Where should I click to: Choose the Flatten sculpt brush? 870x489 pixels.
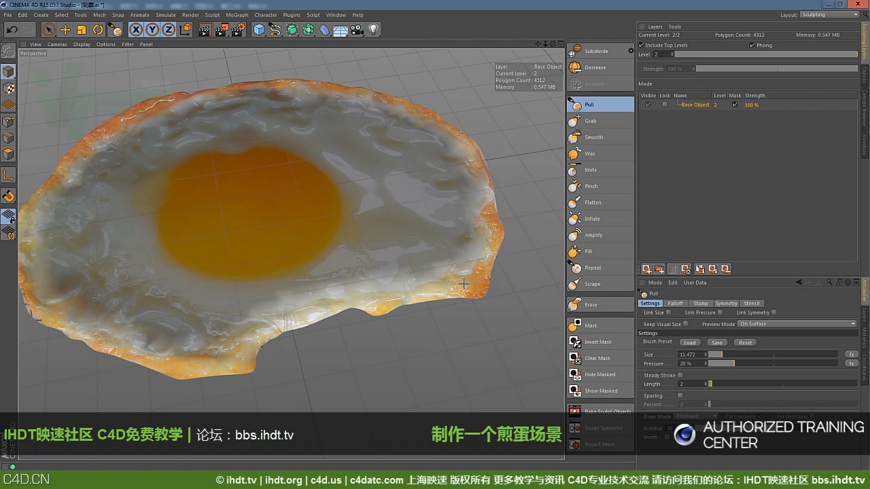[x=601, y=202]
